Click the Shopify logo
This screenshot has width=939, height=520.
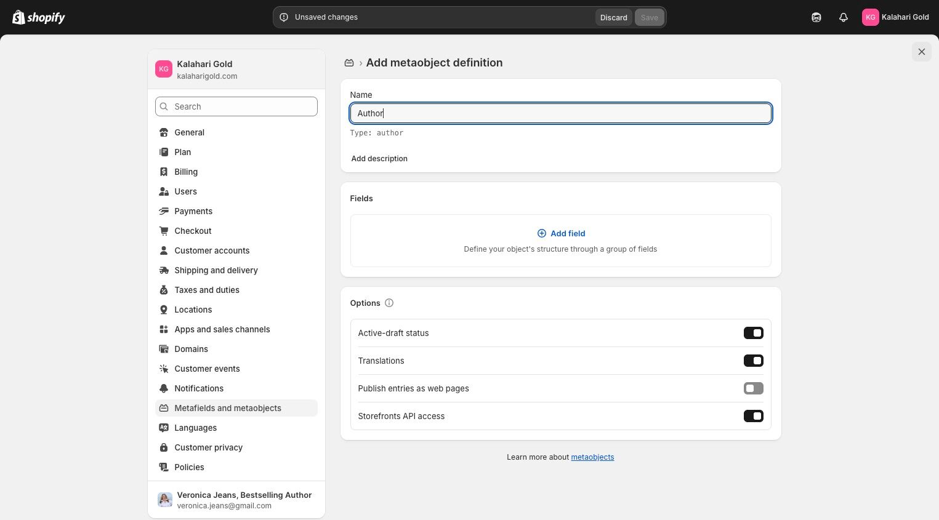[x=39, y=17]
